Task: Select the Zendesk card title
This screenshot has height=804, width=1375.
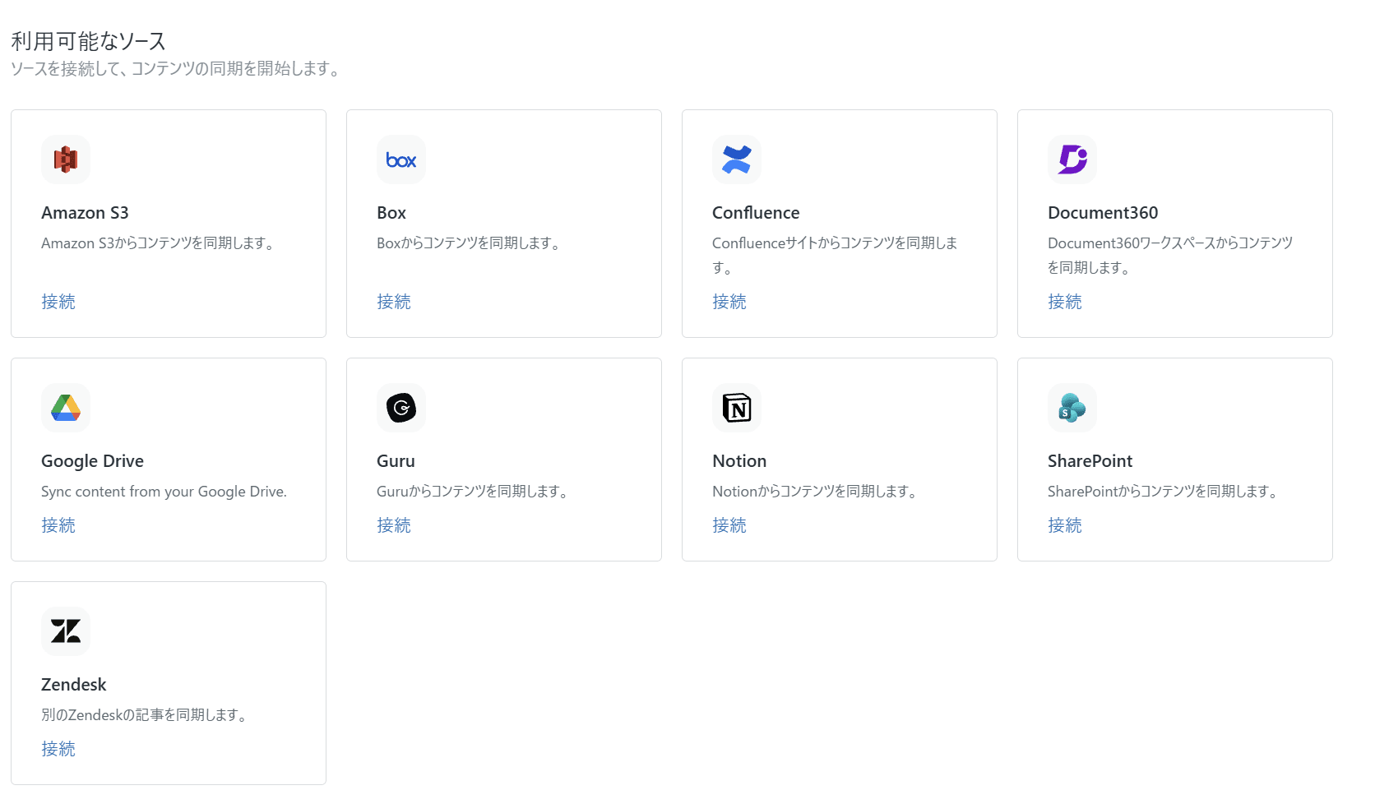Action: pyautogui.click(x=74, y=685)
